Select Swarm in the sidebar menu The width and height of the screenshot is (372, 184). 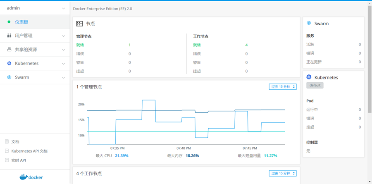click(x=35, y=77)
